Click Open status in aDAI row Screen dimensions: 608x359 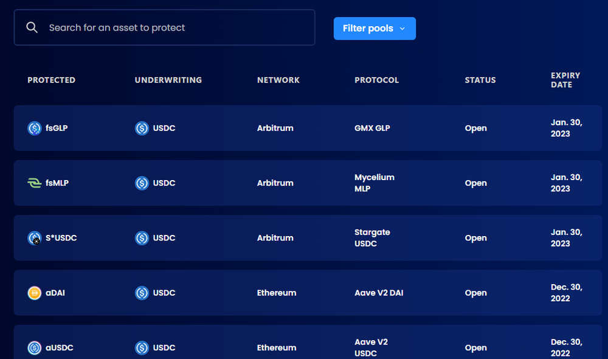pos(476,293)
